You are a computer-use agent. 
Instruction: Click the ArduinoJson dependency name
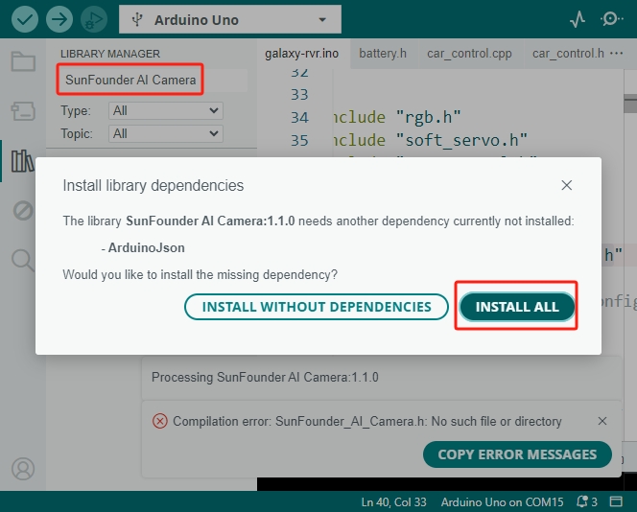click(146, 247)
